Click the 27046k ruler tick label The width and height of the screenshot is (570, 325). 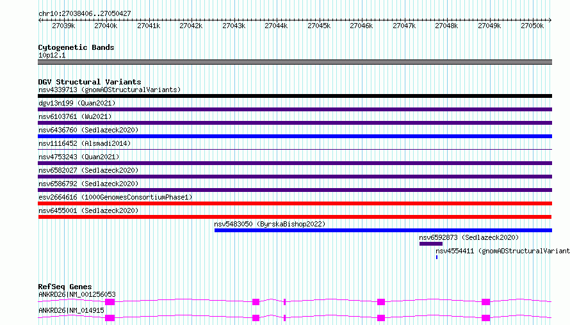click(361, 26)
